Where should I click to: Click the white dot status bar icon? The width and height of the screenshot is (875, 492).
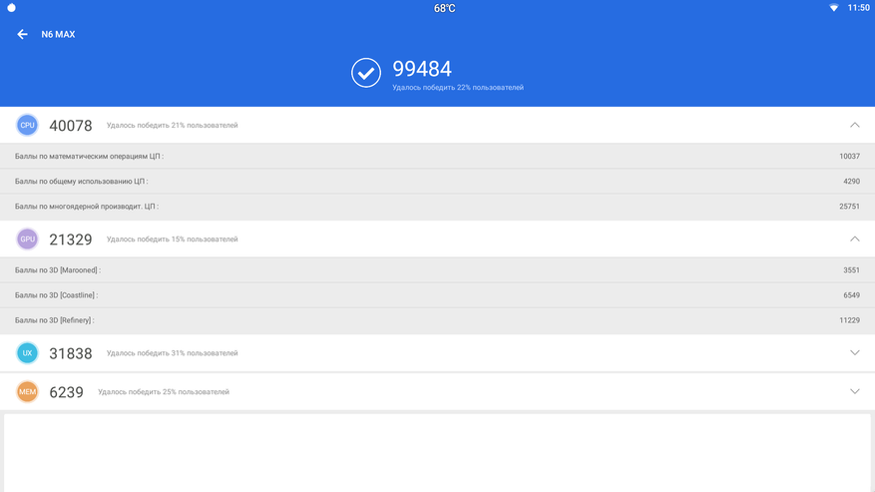click(11, 8)
